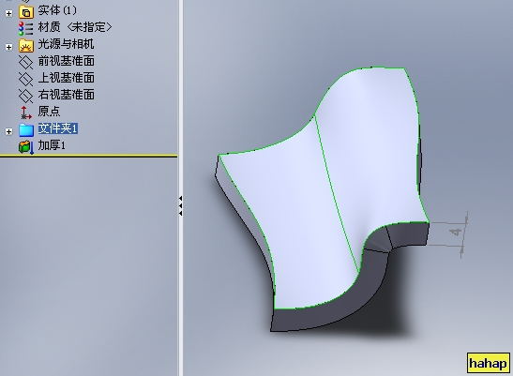Click the 材质 material icon
The height and width of the screenshot is (376, 513).
click(26, 28)
